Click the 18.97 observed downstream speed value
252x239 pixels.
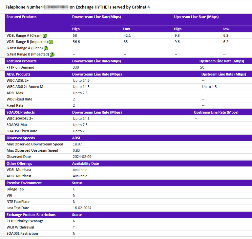pos(77,144)
